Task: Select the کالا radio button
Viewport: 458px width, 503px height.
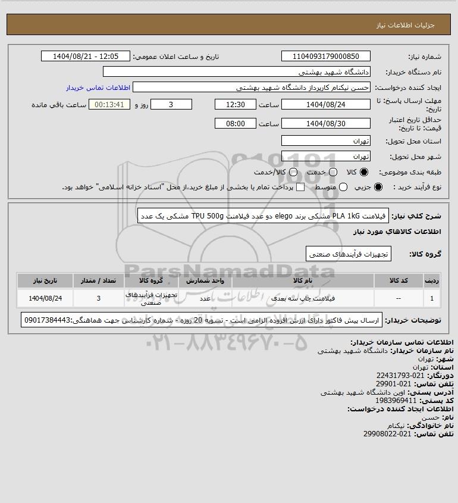Action: (364, 172)
